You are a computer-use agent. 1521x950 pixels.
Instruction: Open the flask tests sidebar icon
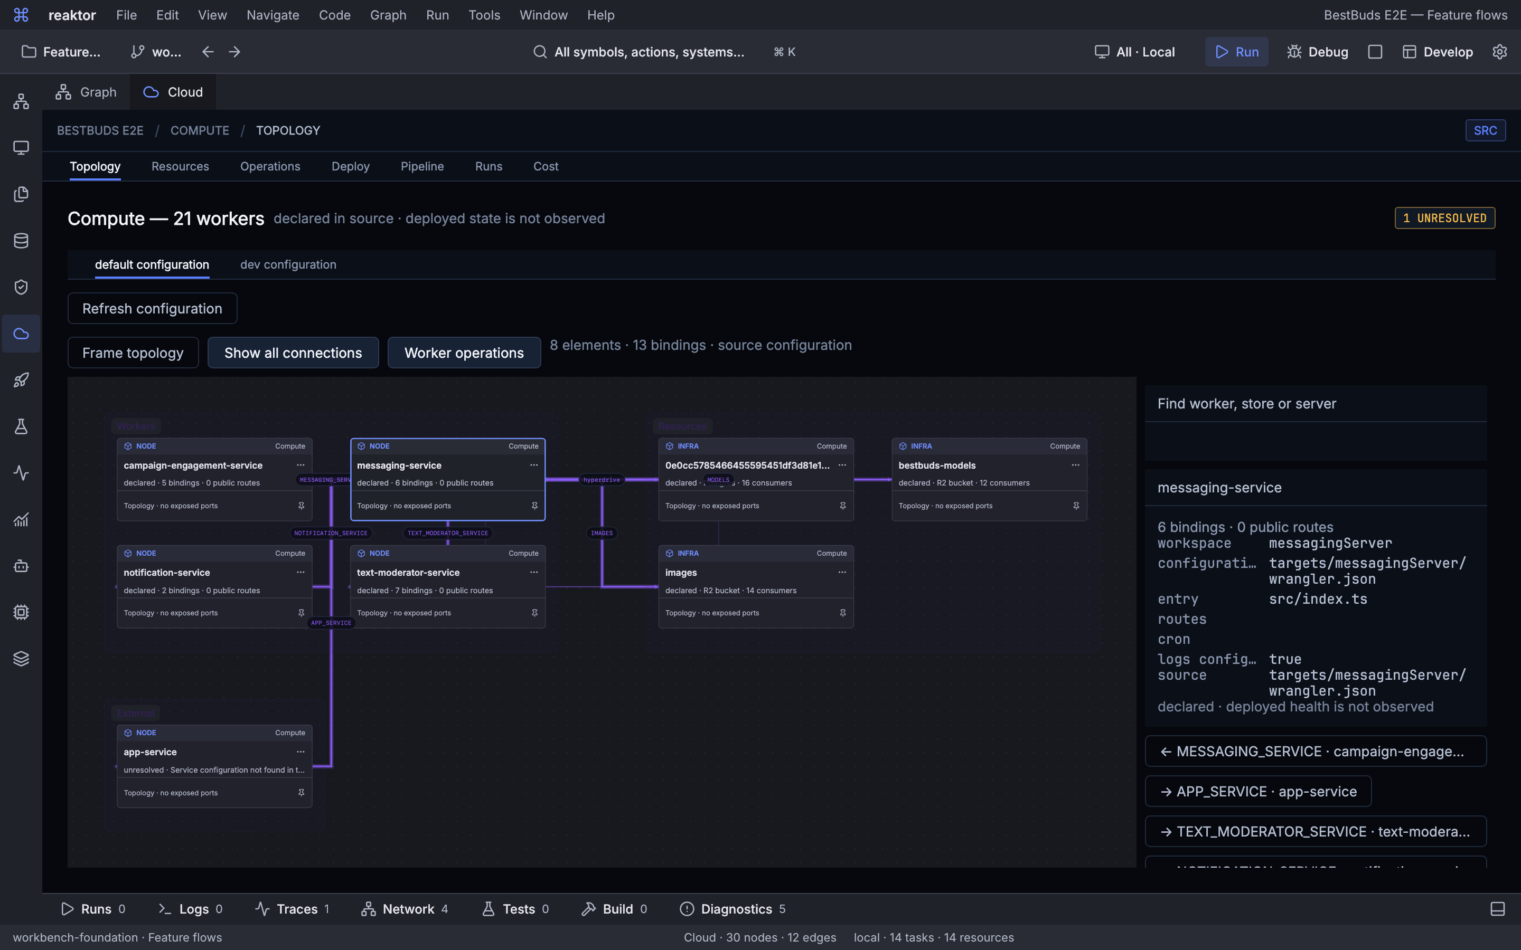21,426
